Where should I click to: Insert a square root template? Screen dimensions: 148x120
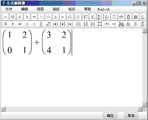pos(48,24)
